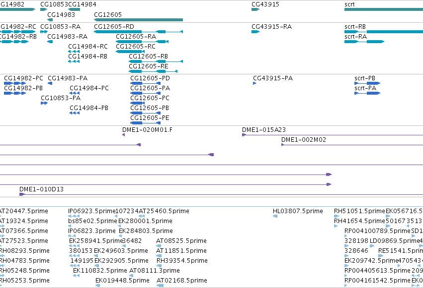Select the LD09869.5prime EST label

(395, 241)
